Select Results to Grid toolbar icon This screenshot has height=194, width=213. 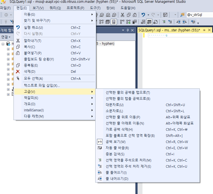pyautogui.click(x=149, y=22)
